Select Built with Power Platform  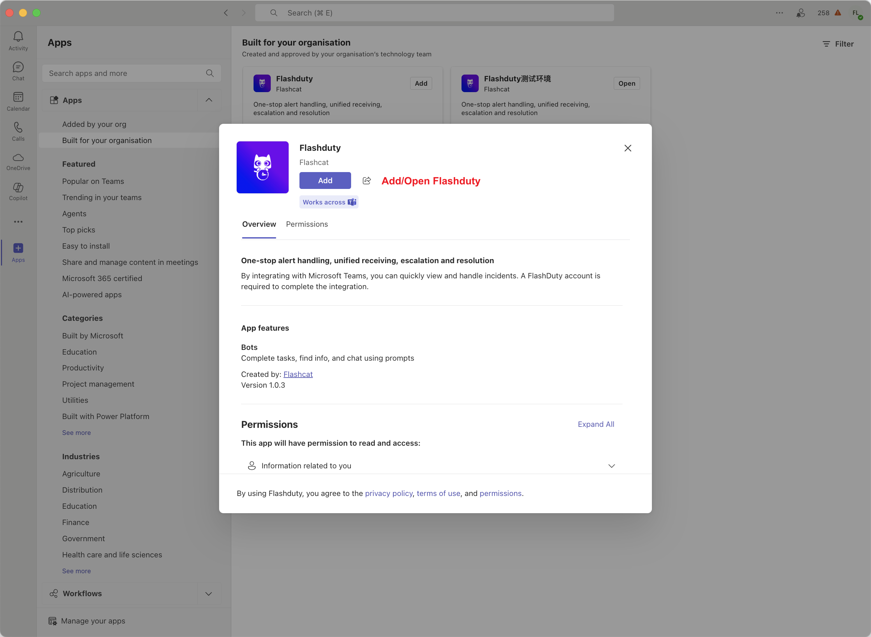(105, 416)
